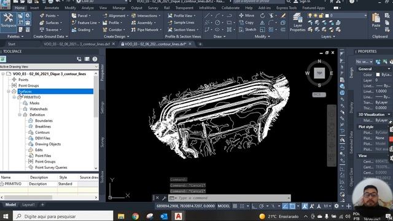Open the Profile View tool

(182, 15)
